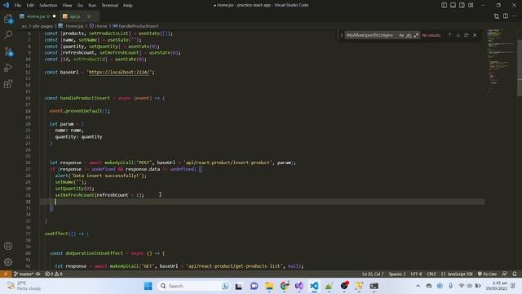Open remote window icon in status bar
This screenshot has height=294, width=522.
(x=6, y=274)
